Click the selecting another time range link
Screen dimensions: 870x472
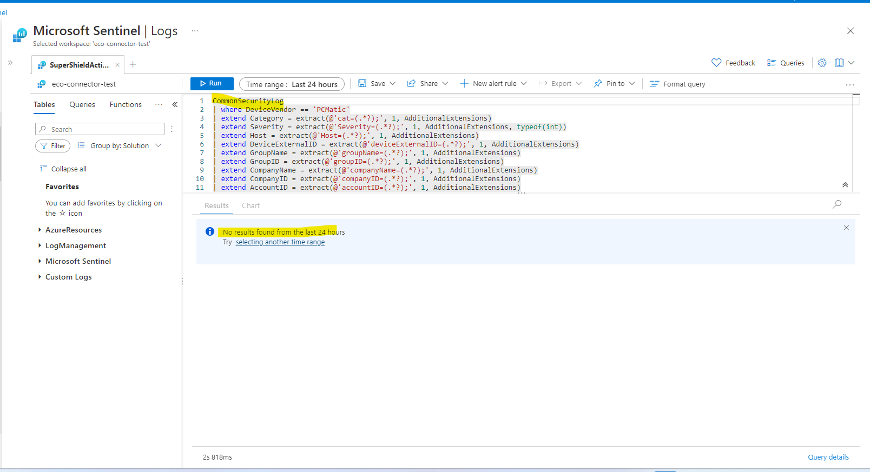click(280, 242)
